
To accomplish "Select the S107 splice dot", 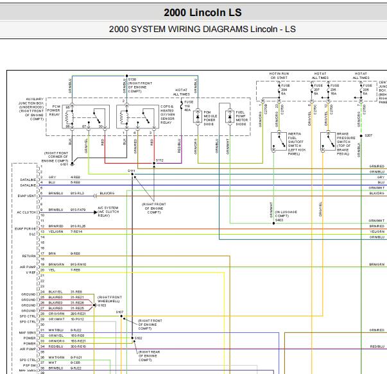I will click(x=121, y=316).
